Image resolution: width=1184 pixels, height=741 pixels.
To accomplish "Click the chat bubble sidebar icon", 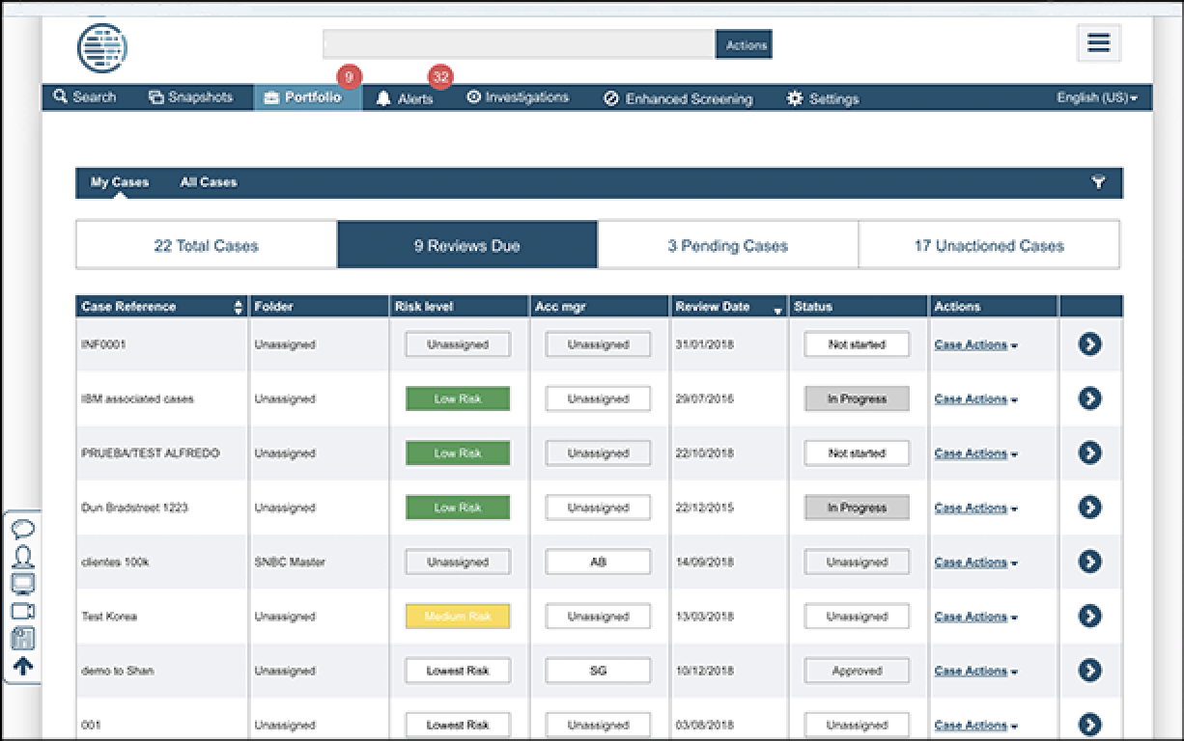I will click(23, 529).
